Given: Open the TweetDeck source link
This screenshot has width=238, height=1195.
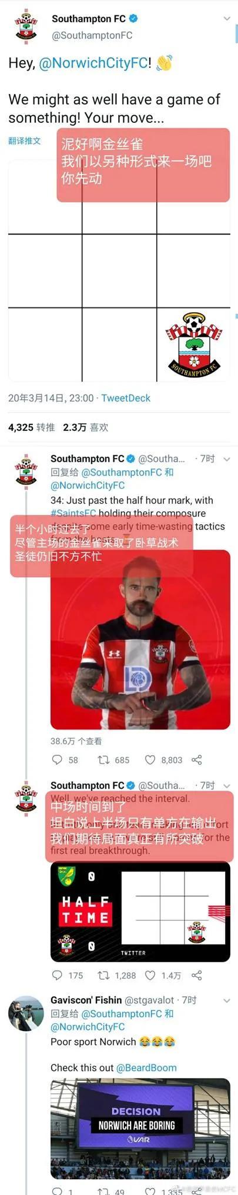Looking at the screenshot, I should click(126, 398).
